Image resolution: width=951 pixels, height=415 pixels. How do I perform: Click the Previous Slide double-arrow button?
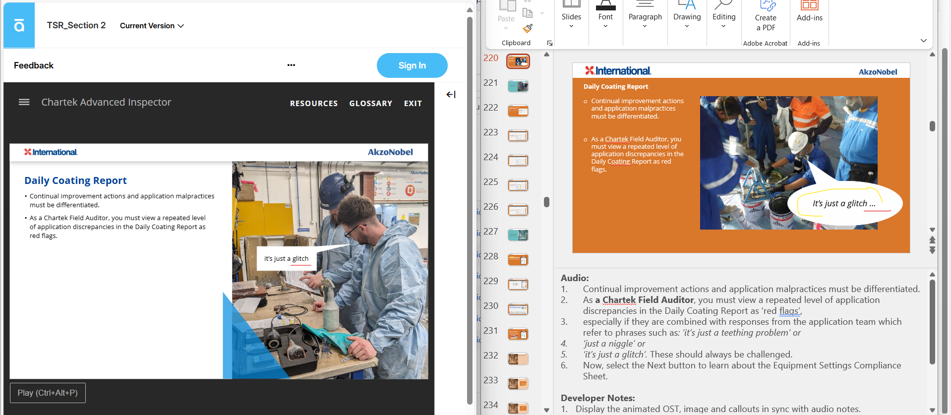pos(932,240)
